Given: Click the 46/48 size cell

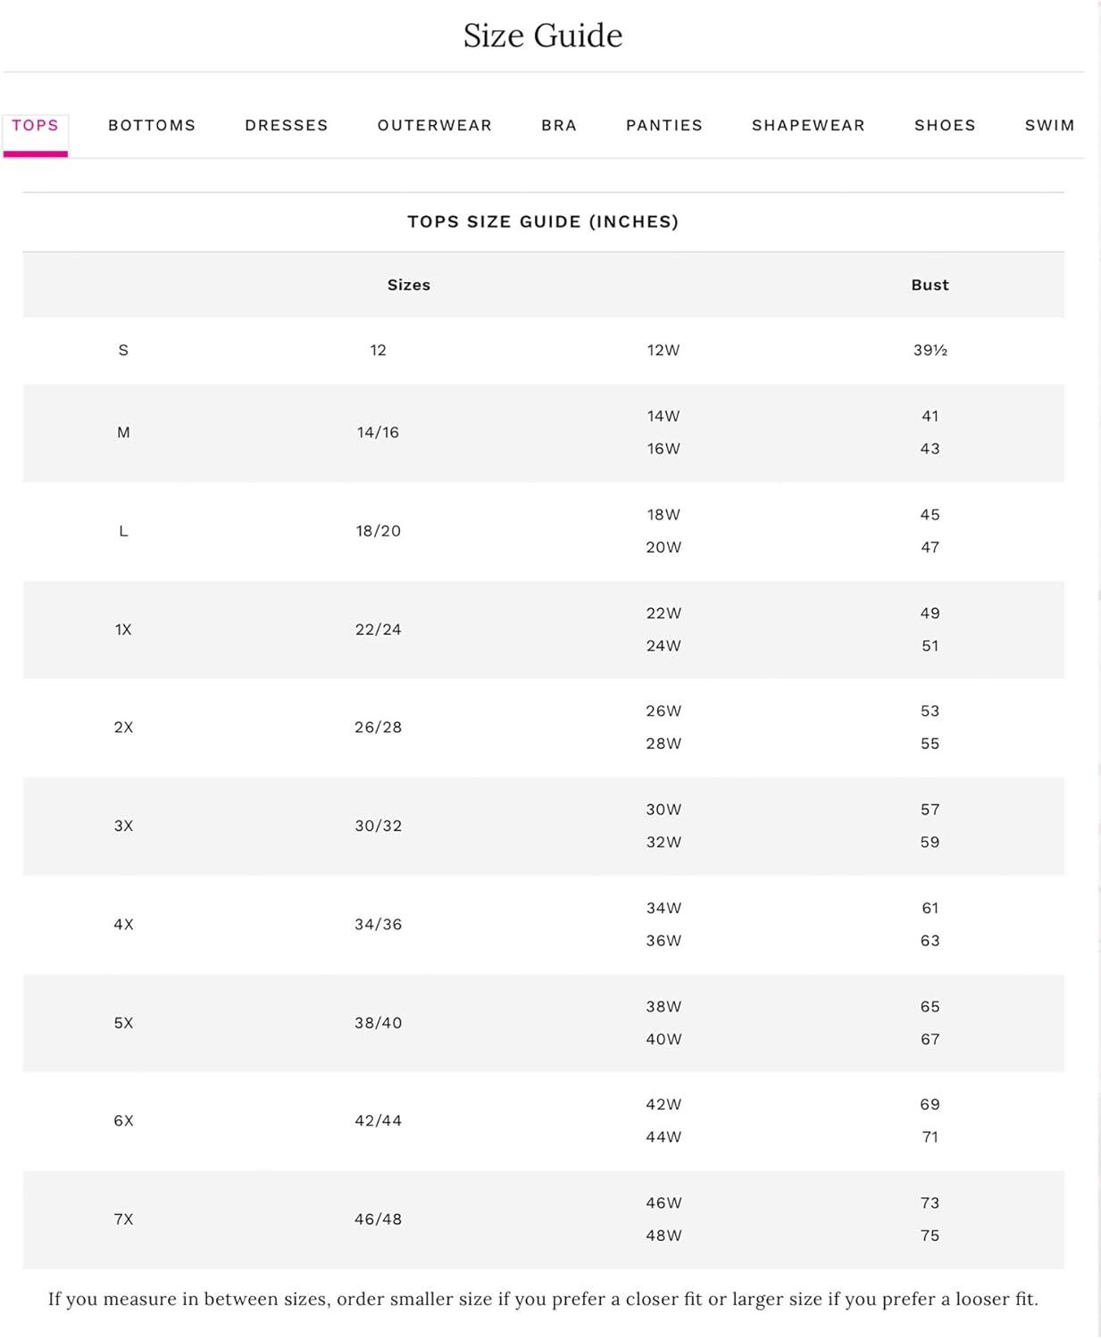Looking at the screenshot, I should [x=378, y=1219].
